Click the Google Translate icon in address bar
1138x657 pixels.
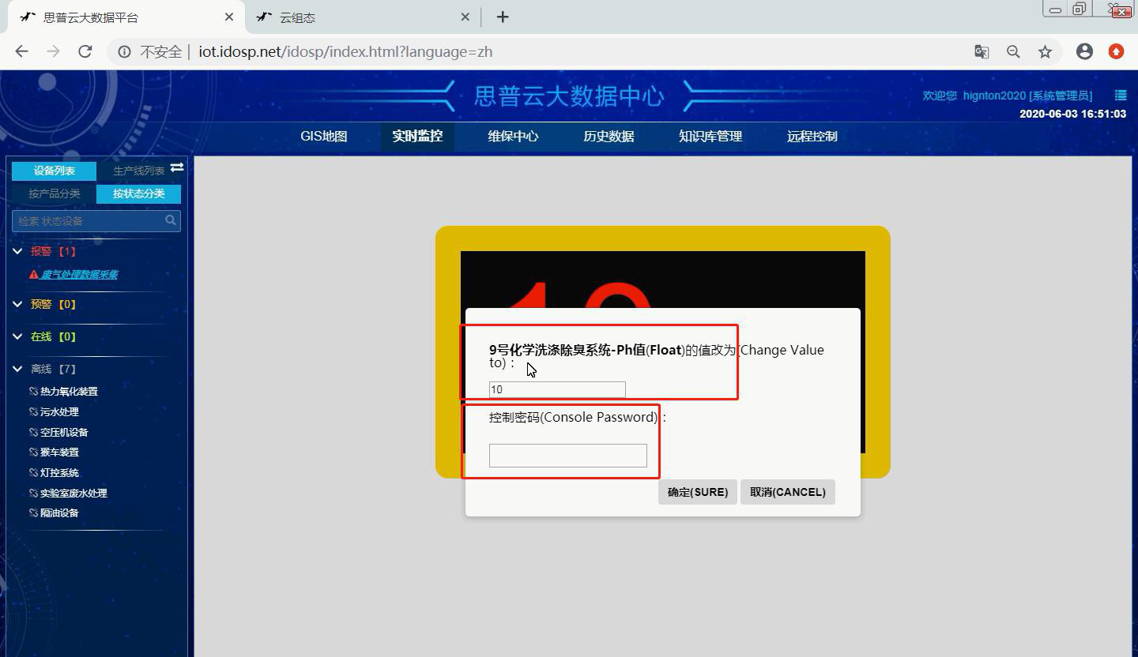[x=981, y=51]
